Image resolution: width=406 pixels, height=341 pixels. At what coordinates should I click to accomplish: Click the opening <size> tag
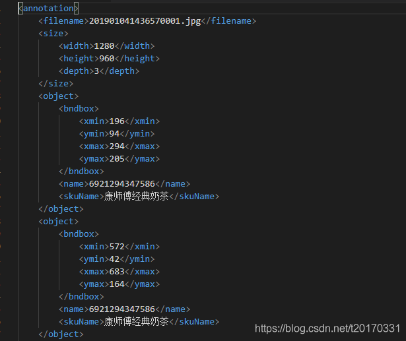point(53,34)
